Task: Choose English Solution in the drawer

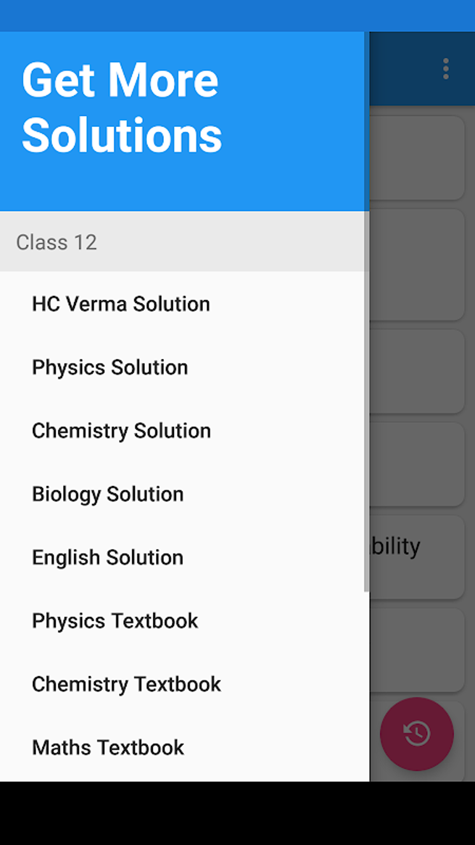Action: (x=108, y=557)
